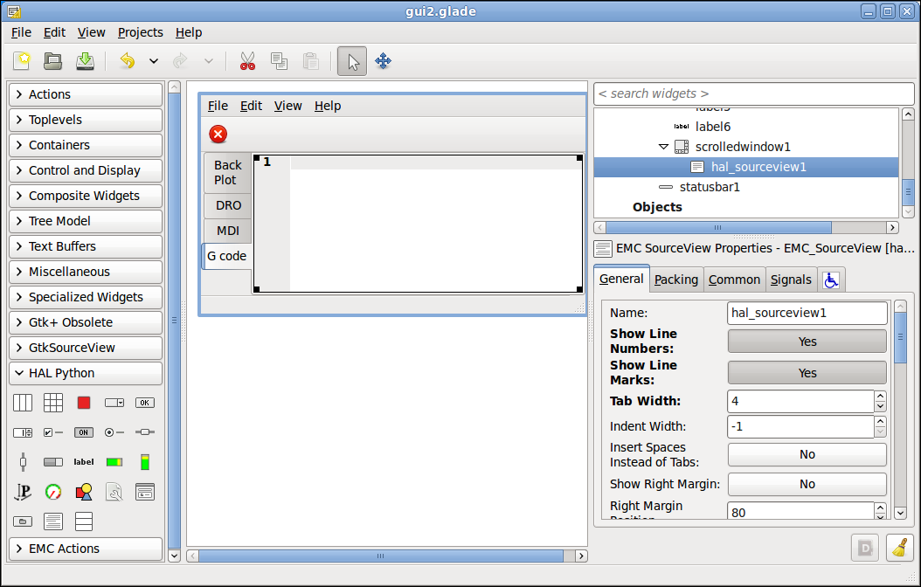Viewport: 921px width, 587px height.
Task: Cut the selected widget
Action: point(248,61)
